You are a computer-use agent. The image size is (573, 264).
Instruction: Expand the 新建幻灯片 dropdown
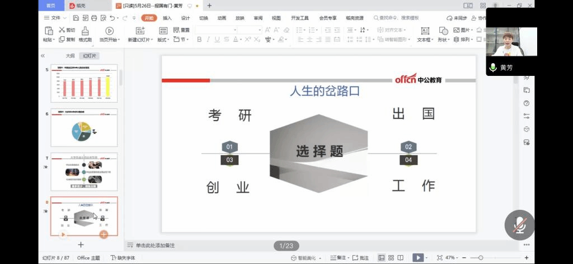point(139,40)
